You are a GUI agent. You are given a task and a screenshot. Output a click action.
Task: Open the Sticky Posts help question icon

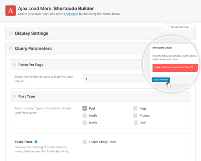click(36, 142)
